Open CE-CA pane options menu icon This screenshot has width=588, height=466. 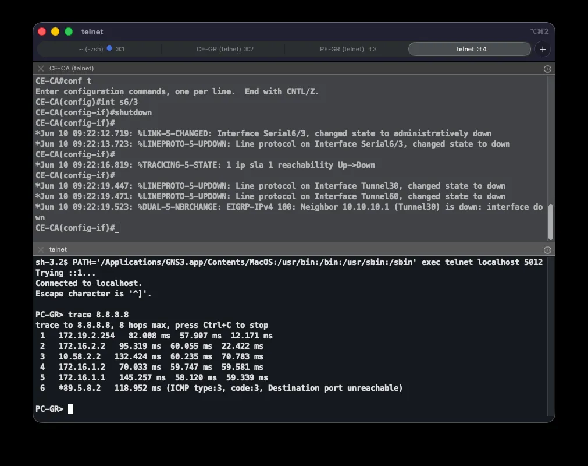coord(547,69)
